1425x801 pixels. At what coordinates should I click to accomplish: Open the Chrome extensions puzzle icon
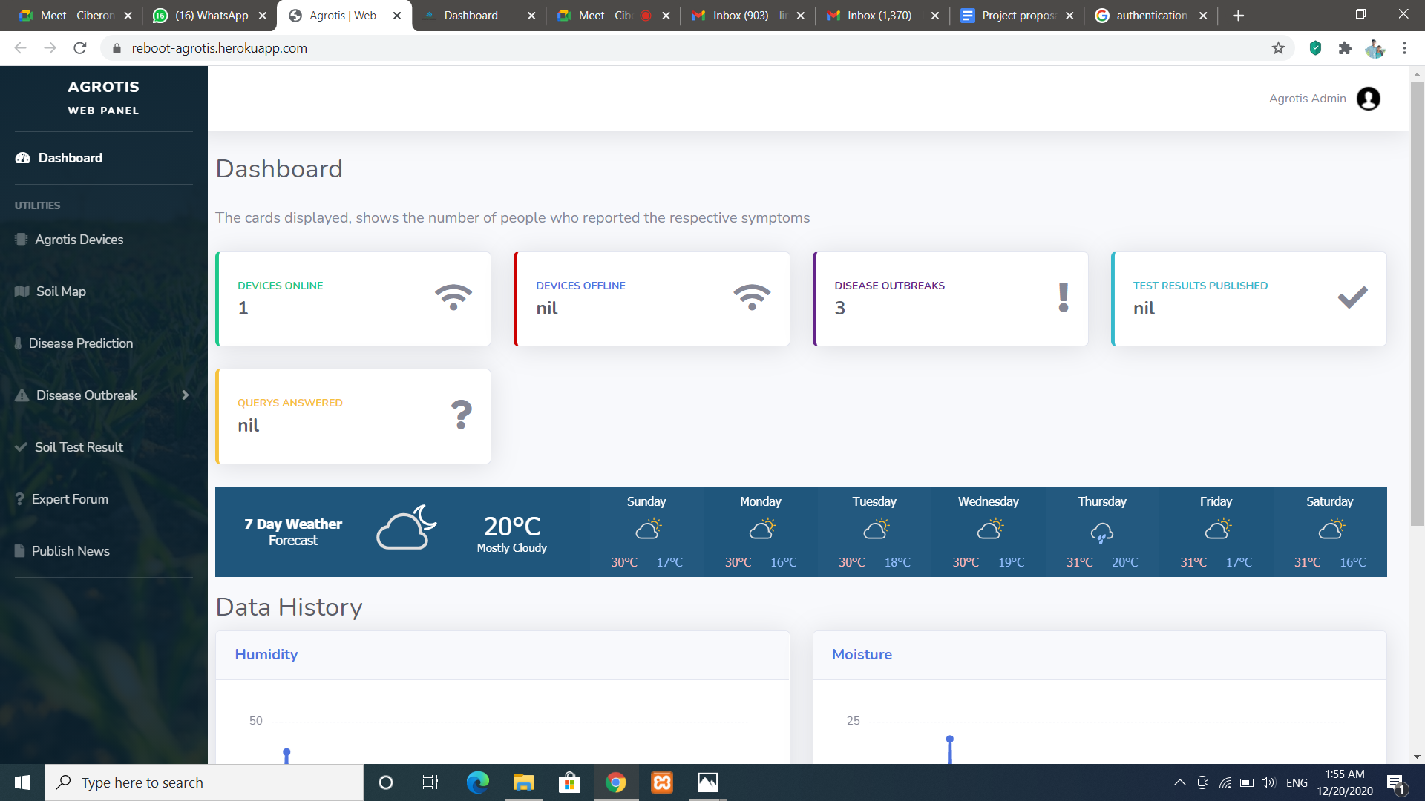tap(1345, 48)
